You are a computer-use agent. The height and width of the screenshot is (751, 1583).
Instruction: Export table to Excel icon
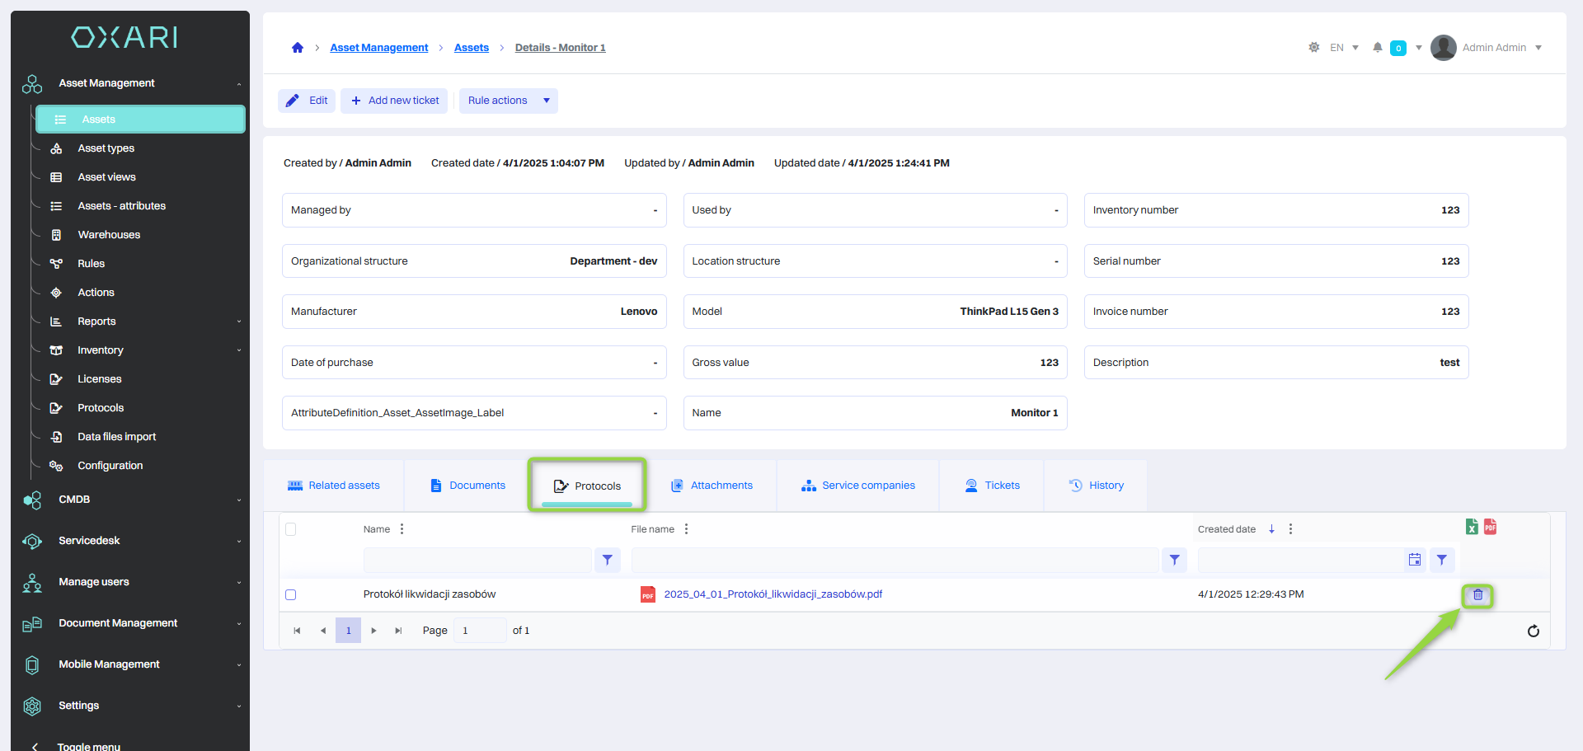1472,528
